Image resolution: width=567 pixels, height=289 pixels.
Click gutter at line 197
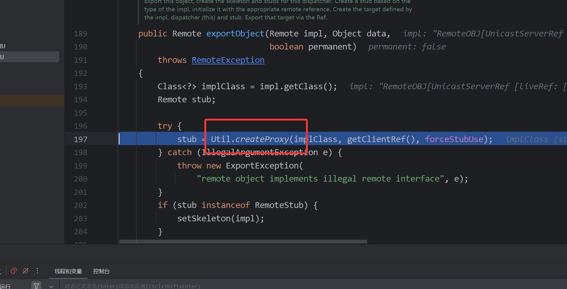point(80,139)
